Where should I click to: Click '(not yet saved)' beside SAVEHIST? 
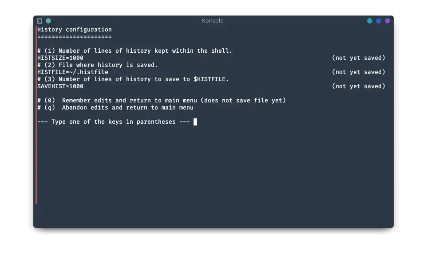tap(359, 86)
